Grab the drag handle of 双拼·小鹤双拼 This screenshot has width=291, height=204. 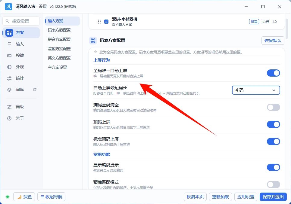pyautogui.click(x=99, y=22)
